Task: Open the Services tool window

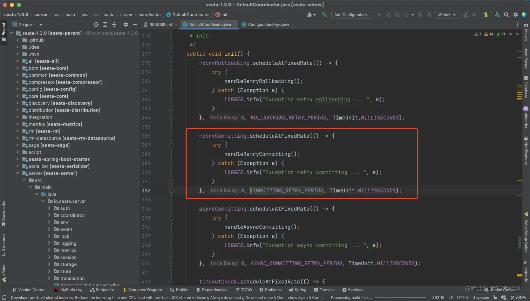Action: (x=353, y=290)
